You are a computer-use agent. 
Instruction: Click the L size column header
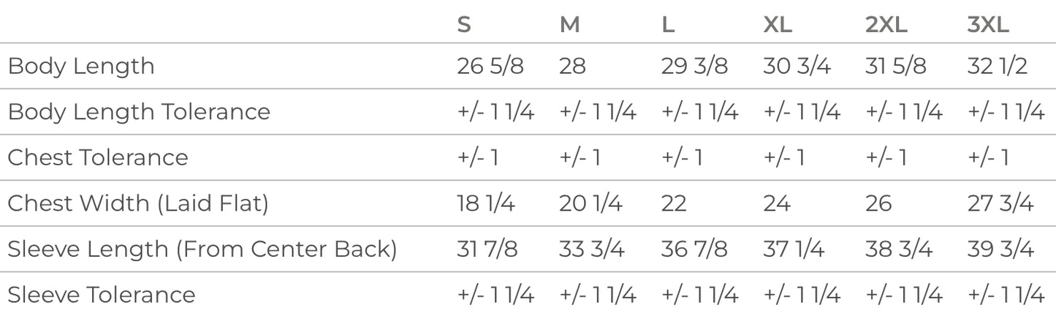point(668,25)
